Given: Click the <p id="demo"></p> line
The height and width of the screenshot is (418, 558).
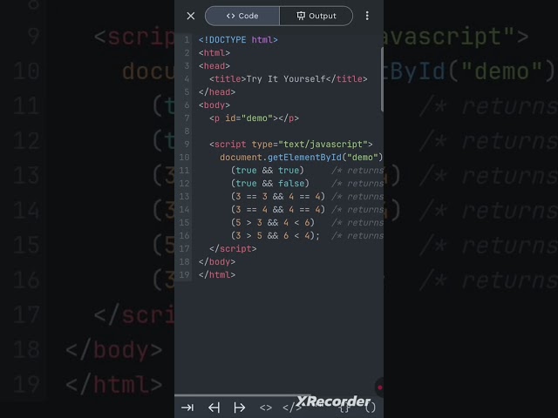Looking at the screenshot, I should pos(254,118).
